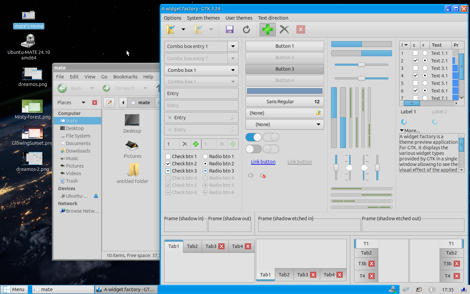Image resolution: width=470 pixels, height=294 pixels.
Task: Check the checkbox in tree row Text 1.1
Action: tap(415, 53)
